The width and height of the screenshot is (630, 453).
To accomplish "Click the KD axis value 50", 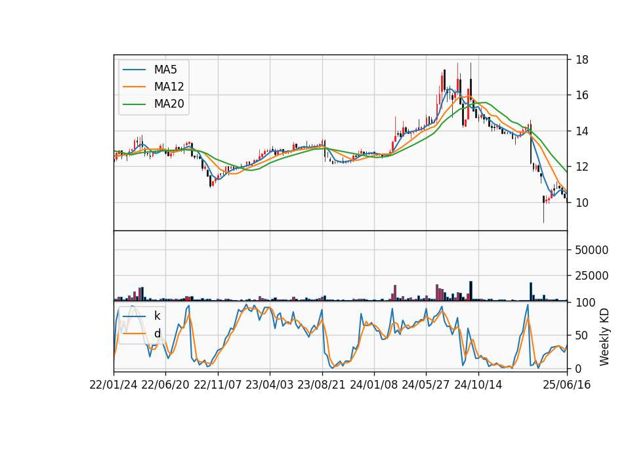I will pyautogui.click(x=582, y=335).
